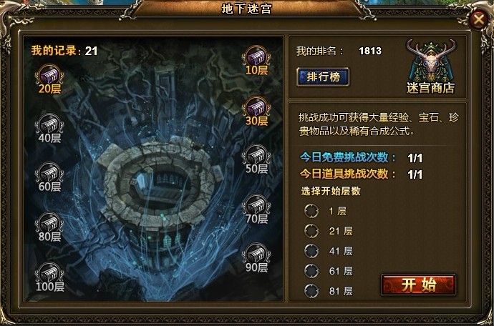
Task: Choose starting floor 1 层 radio option
Action: [x=311, y=211]
